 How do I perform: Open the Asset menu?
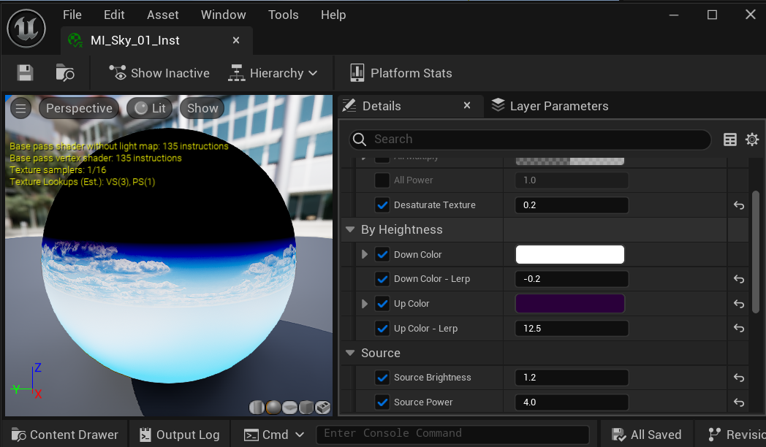(x=163, y=15)
